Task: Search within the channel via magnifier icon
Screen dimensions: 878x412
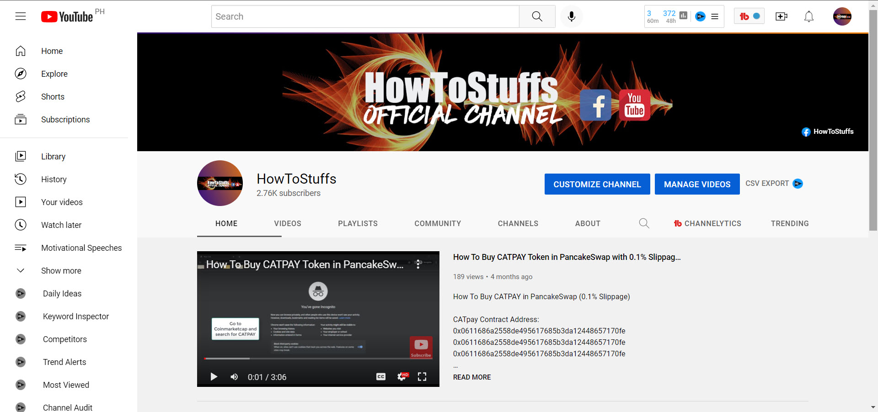Action: pyautogui.click(x=644, y=223)
